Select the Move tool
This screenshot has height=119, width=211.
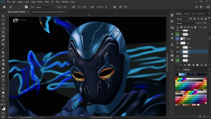click(x=3, y=16)
